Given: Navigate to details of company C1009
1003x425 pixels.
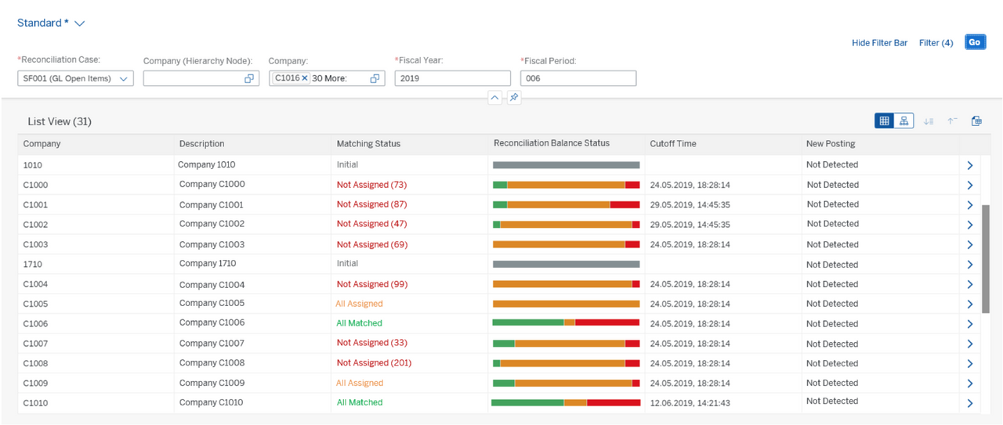Looking at the screenshot, I should point(969,384).
